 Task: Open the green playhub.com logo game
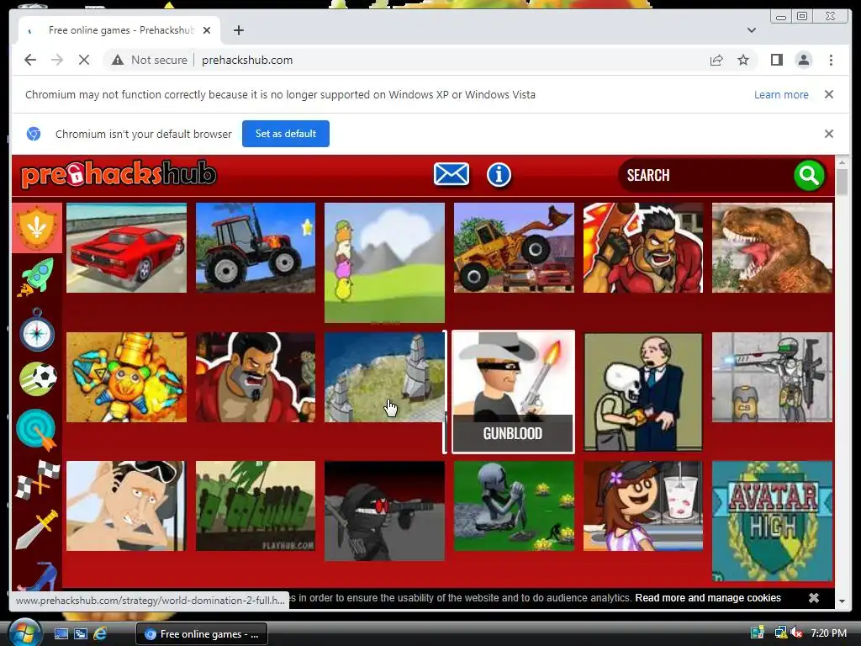[256, 506]
